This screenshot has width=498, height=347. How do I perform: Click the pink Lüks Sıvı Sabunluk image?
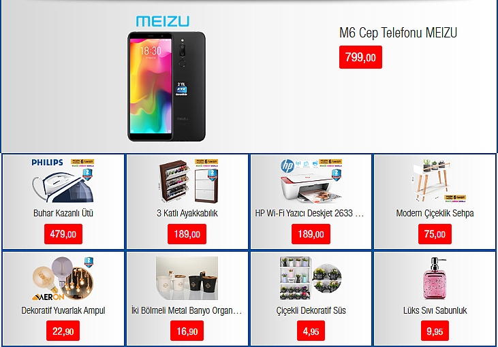[435, 278]
